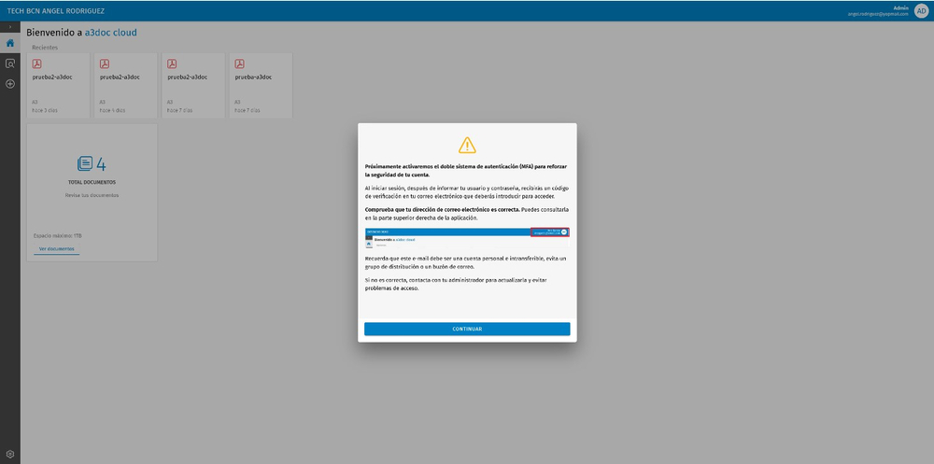Viewport: 934px width, 464px height.
Task: Expand the sidebar with the chevron arrow
Action: point(10,27)
